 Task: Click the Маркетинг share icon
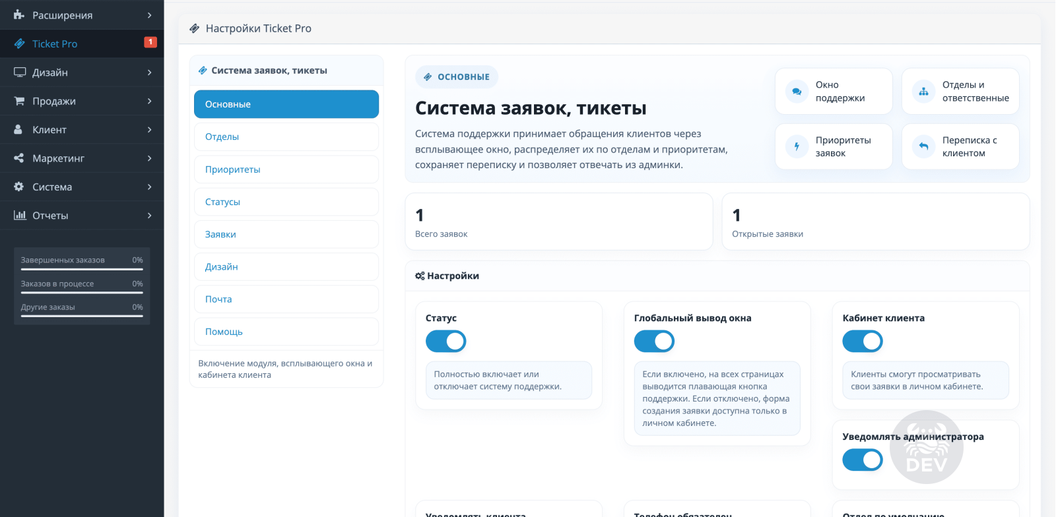(x=18, y=158)
